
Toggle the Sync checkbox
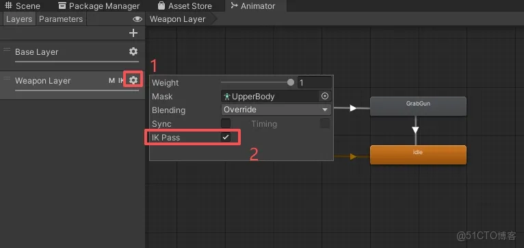(226, 123)
